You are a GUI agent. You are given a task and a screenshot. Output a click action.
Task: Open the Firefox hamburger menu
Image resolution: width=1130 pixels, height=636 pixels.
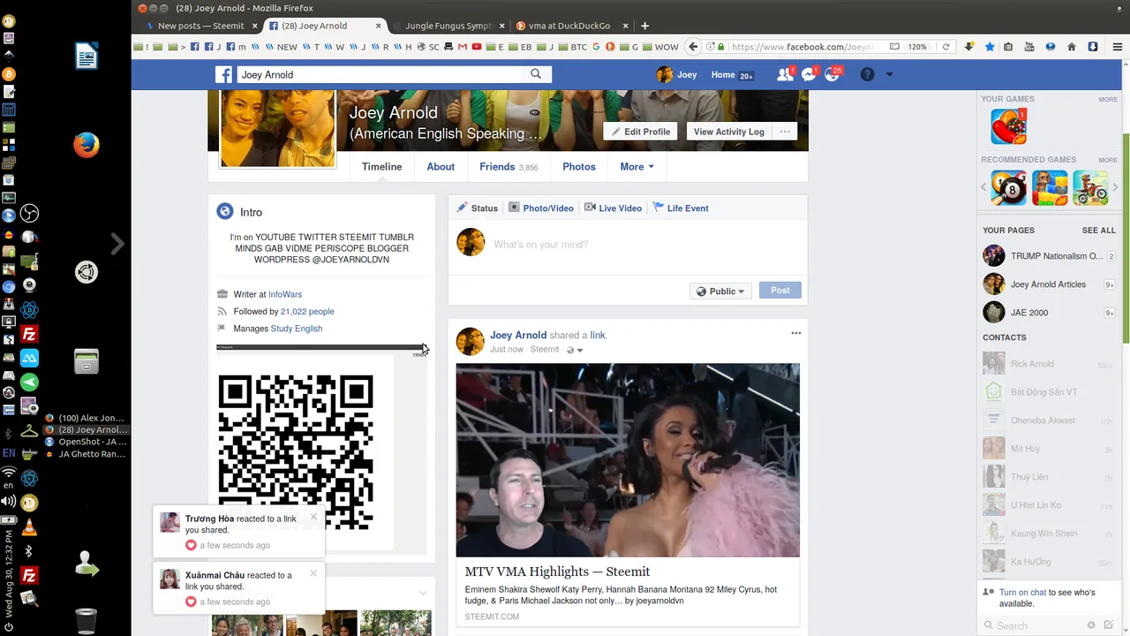[1117, 47]
